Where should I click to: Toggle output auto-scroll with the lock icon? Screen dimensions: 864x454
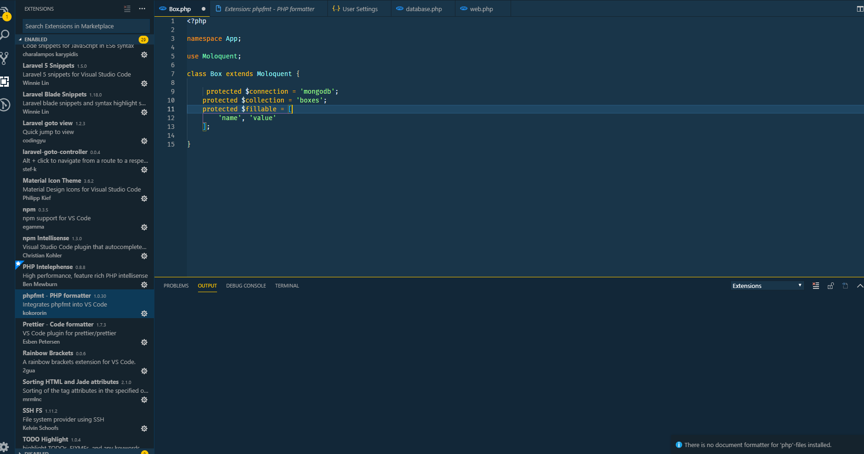click(830, 286)
